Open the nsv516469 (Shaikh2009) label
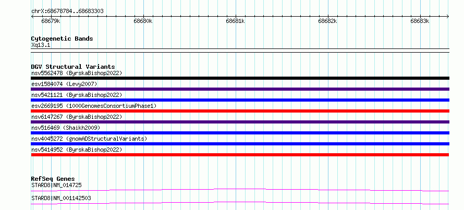 [66, 128]
